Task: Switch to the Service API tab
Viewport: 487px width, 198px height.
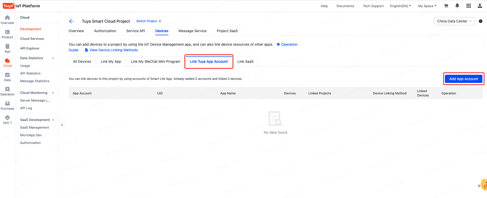Action: [136, 31]
